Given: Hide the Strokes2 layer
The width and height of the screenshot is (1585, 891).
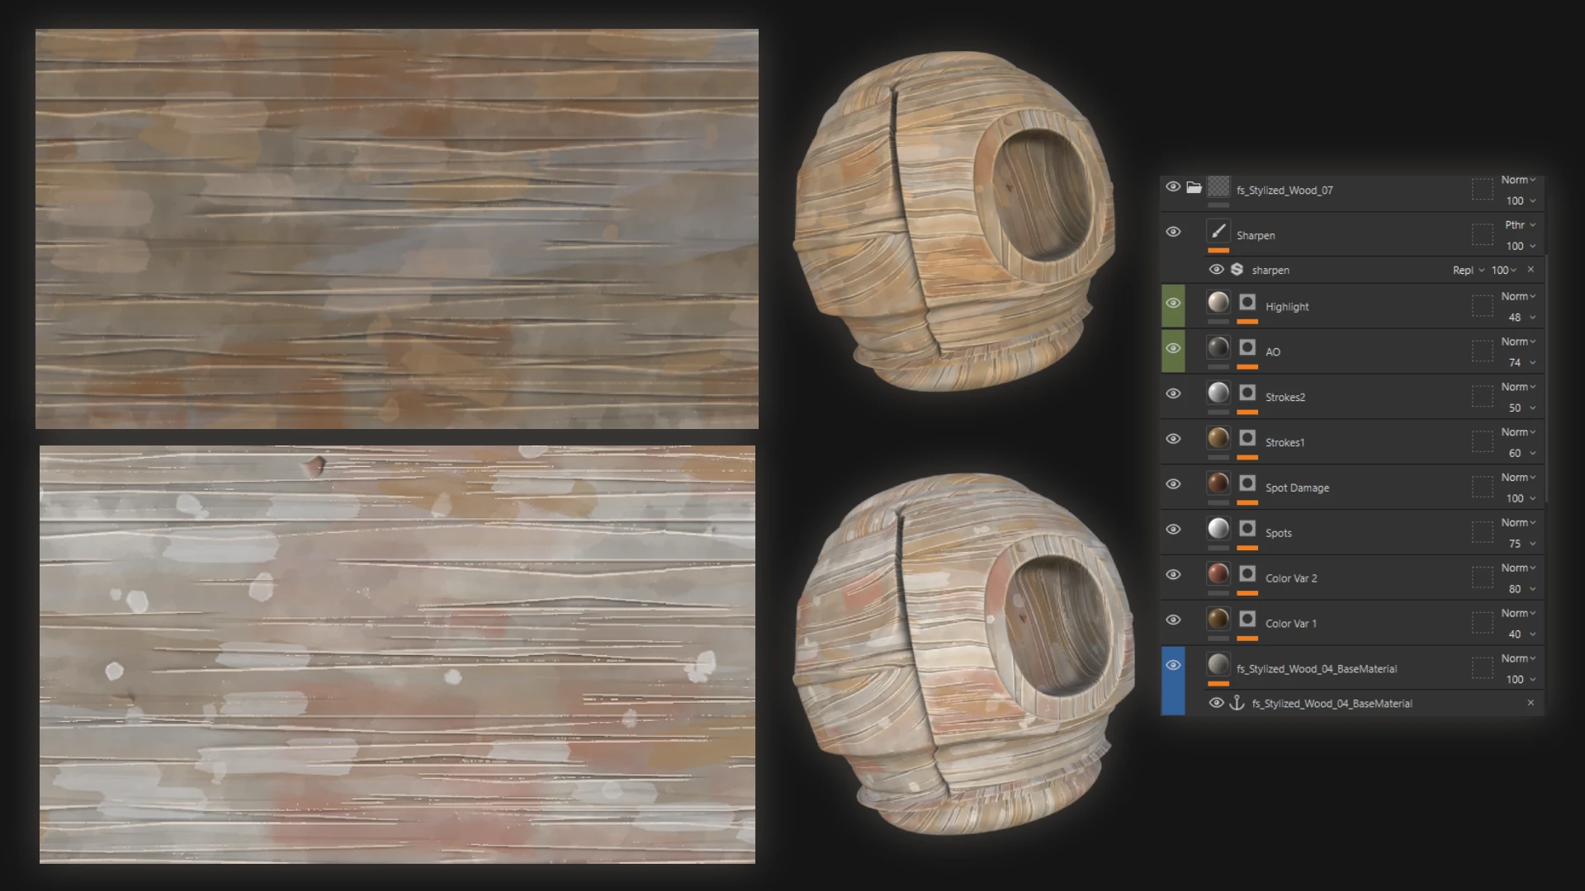Looking at the screenshot, I should coord(1173,394).
